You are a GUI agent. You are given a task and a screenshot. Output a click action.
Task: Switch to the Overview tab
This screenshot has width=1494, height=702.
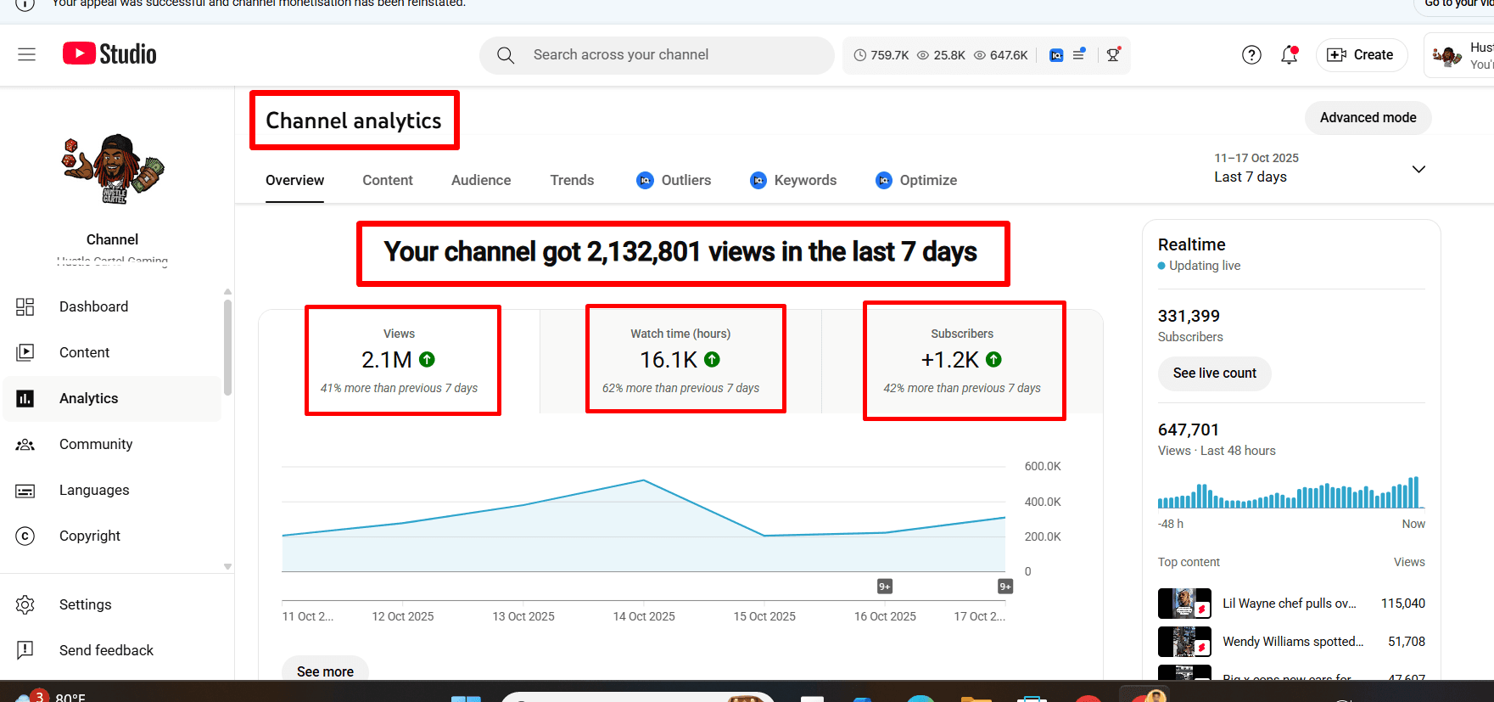pyautogui.click(x=294, y=180)
